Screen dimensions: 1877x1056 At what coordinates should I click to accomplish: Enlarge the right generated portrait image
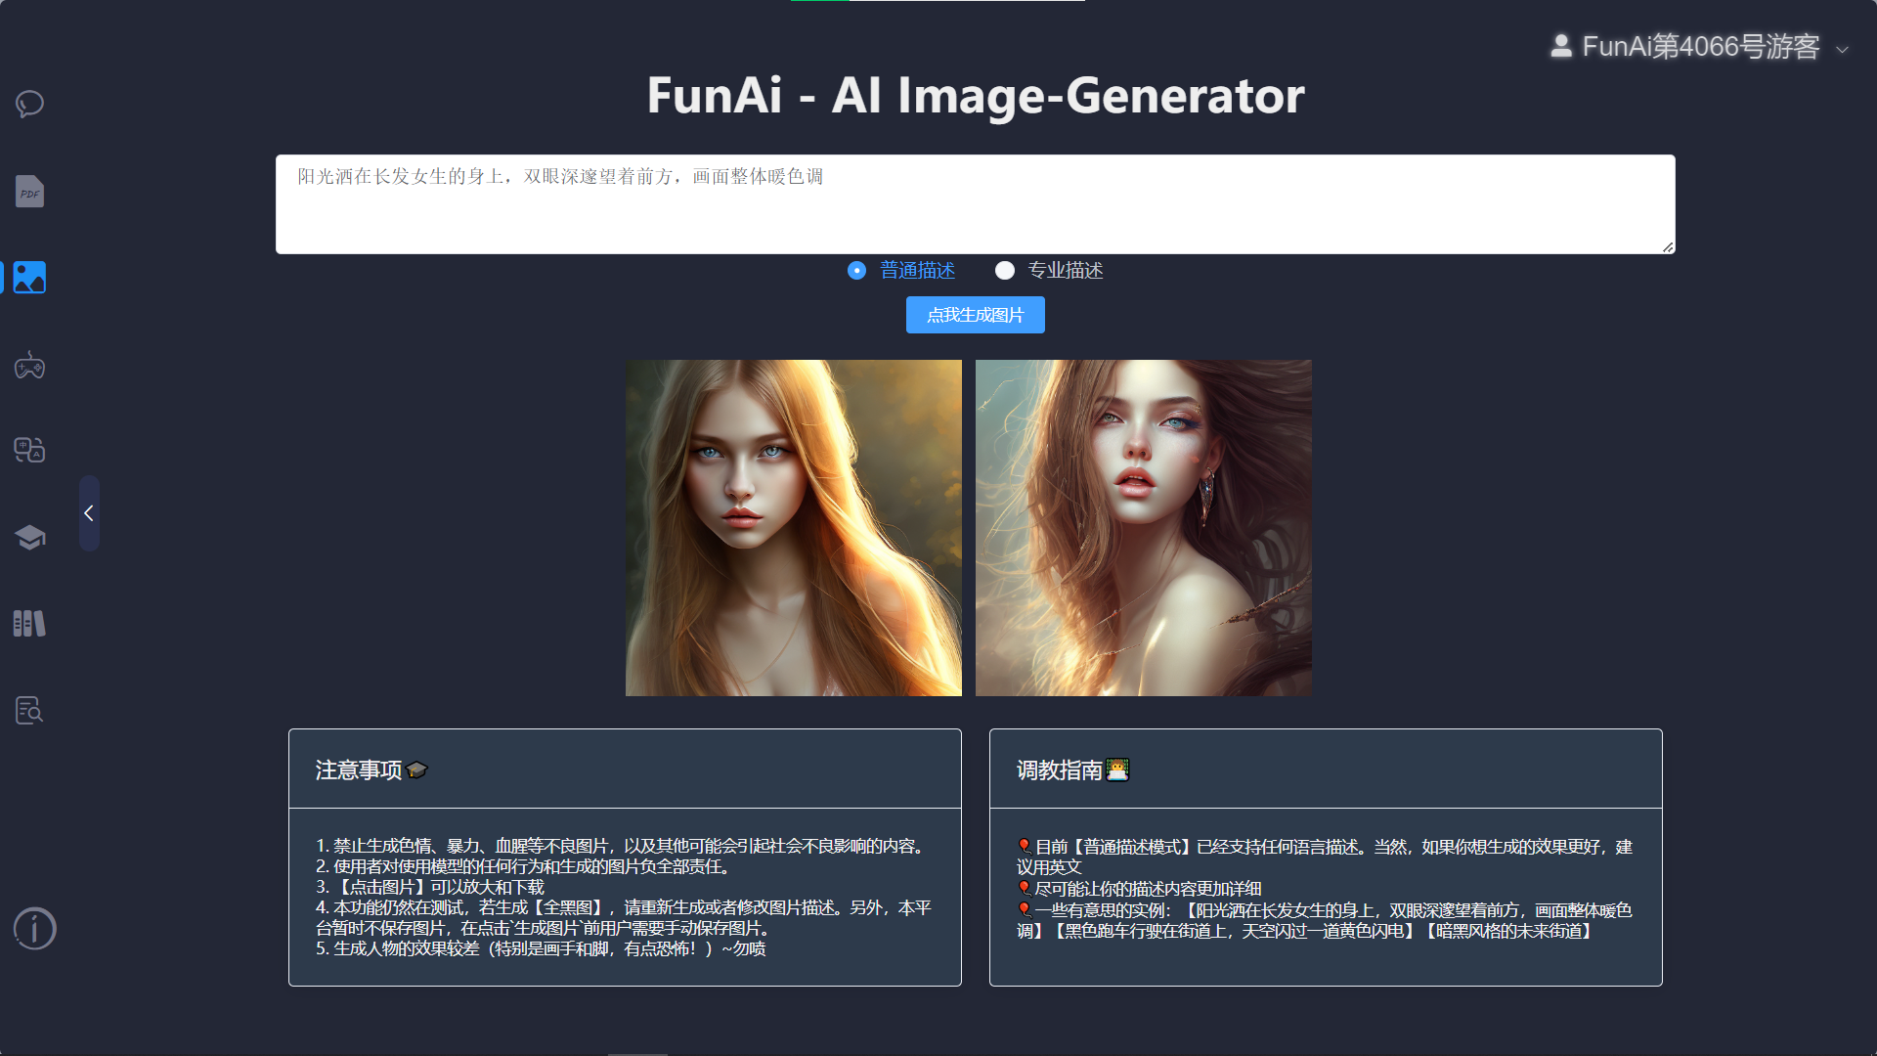tap(1143, 528)
